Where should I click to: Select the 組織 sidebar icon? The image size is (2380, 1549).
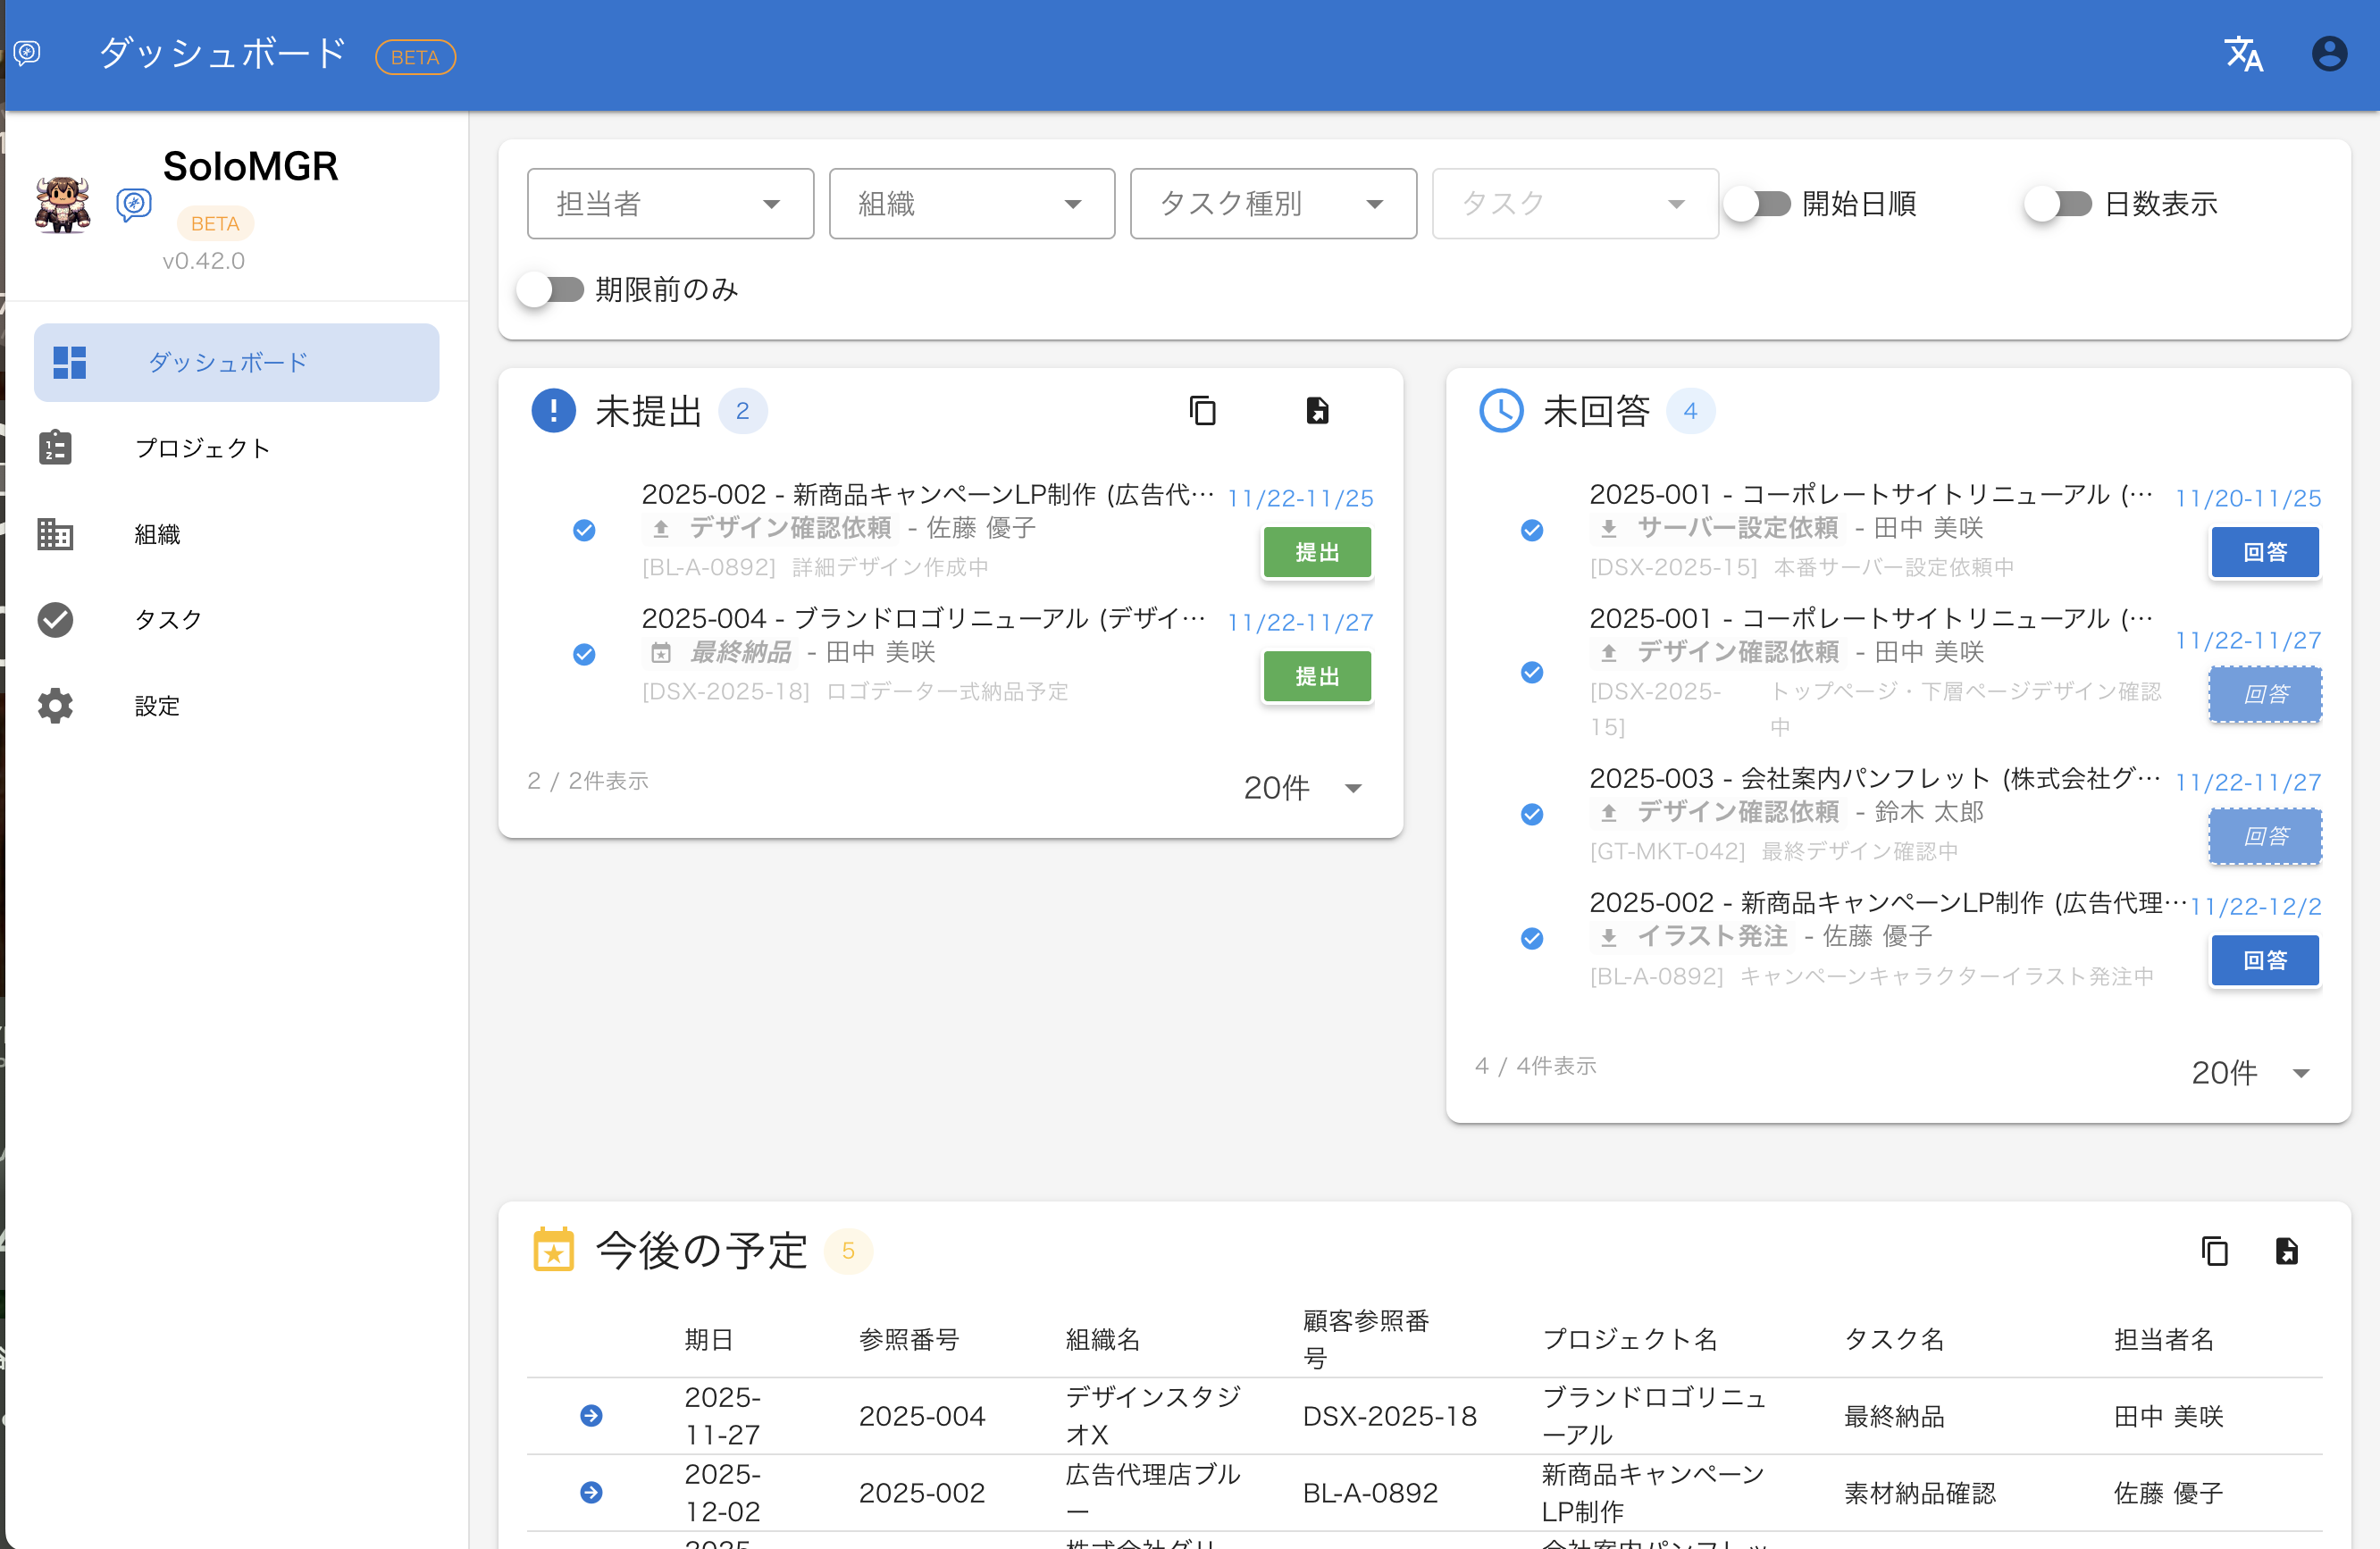(55, 534)
